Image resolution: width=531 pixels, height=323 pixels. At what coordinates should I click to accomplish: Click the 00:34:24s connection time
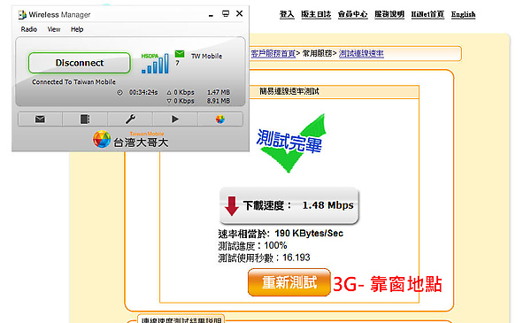coord(143,92)
